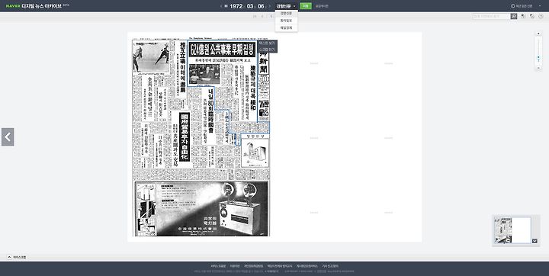The width and height of the screenshot is (549, 276).
Task: Select the year 1972 field
Action: tap(236, 6)
